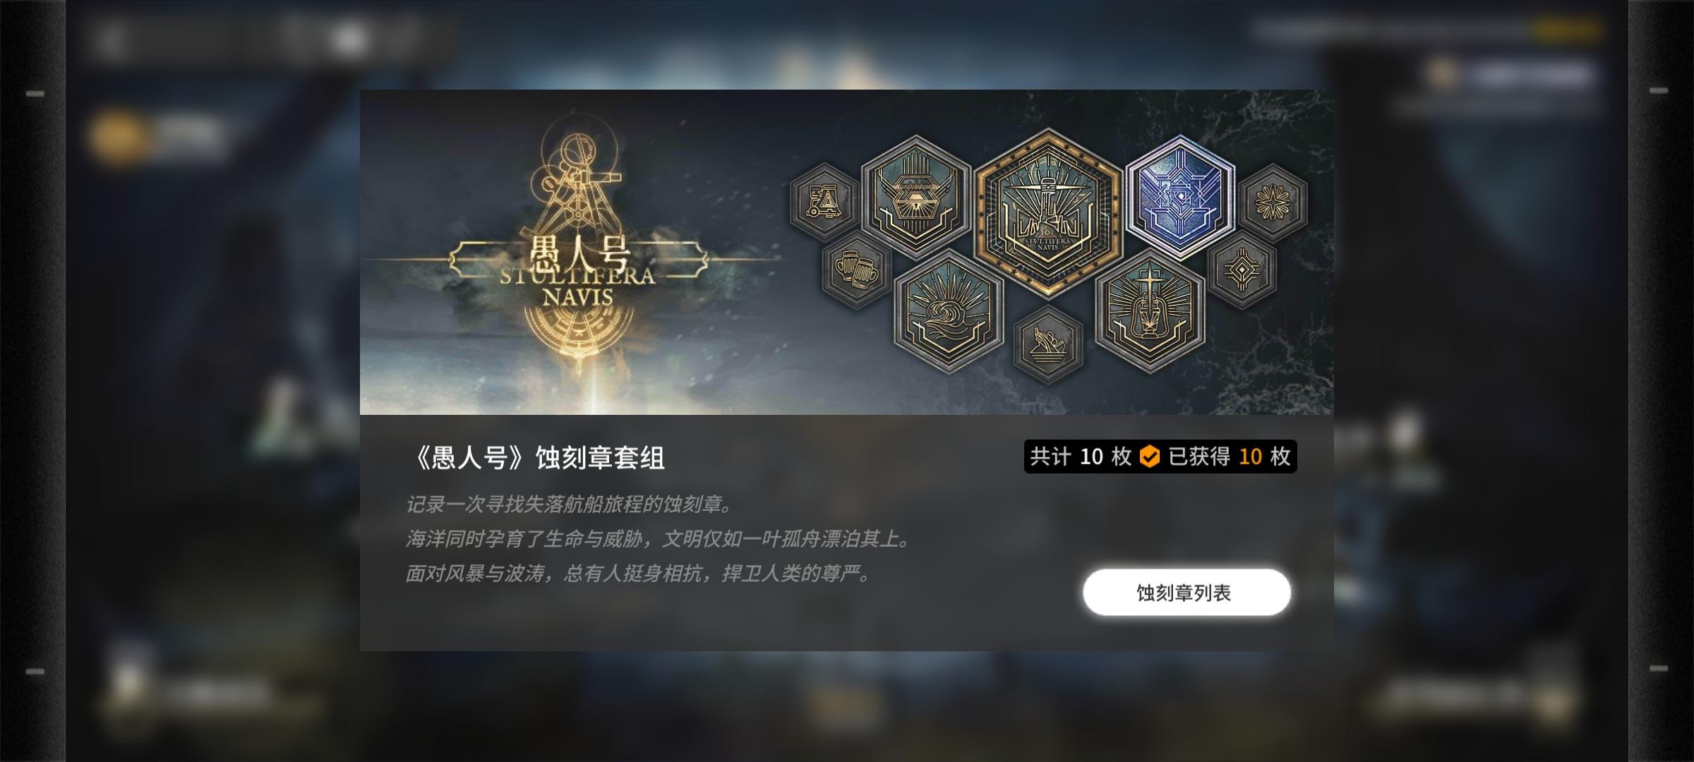Viewport: 1694px width, 762px height.
Task: Click the orange verified checkmark badge
Action: coord(1150,456)
